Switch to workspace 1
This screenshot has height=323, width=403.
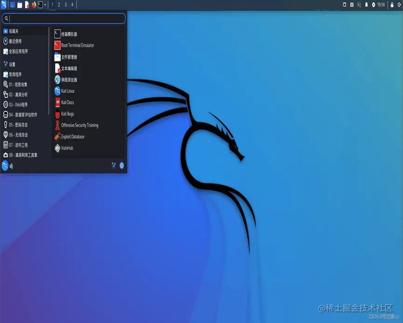(52, 5)
